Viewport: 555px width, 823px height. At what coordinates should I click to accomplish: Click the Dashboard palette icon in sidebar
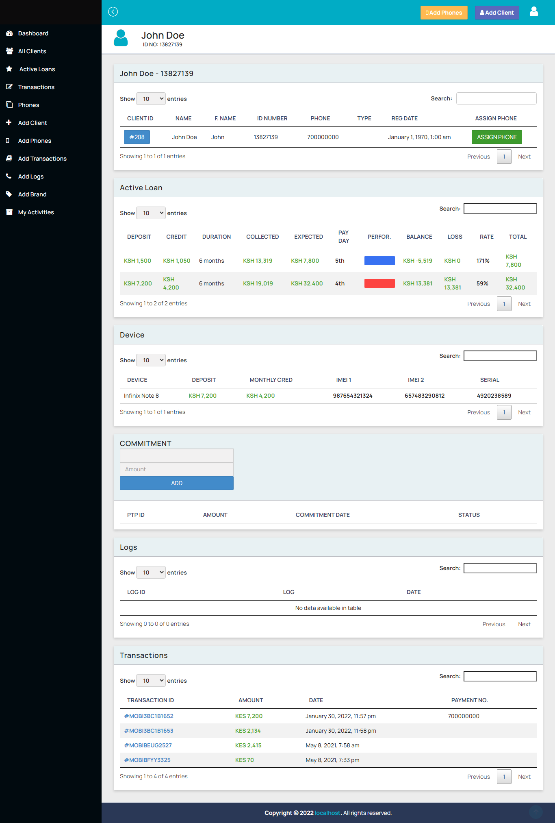tap(9, 33)
